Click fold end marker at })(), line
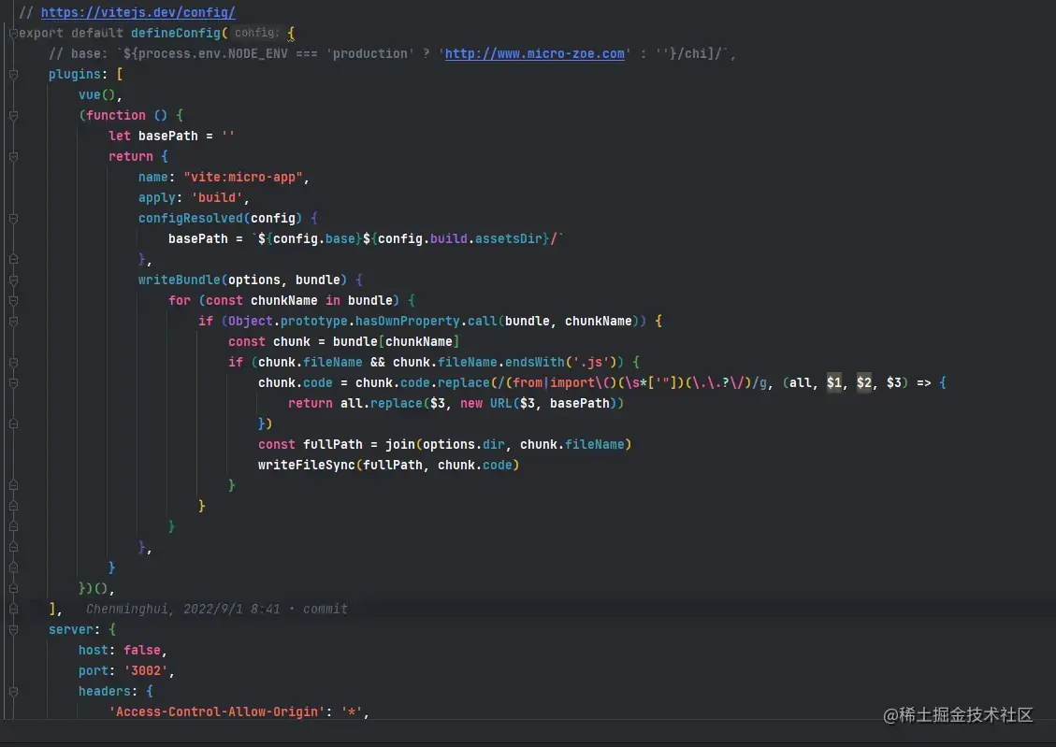This screenshot has height=747, width=1056. [x=13, y=589]
